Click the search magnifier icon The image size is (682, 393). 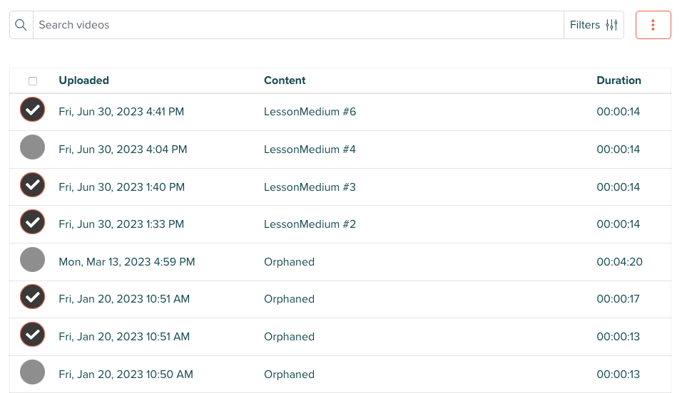(21, 25)
